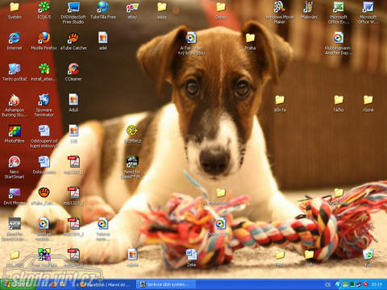This screenshot has width=387, height=290.
Task: Launch Microsoft Office Excel shortcut
Action: pos(339,13)
